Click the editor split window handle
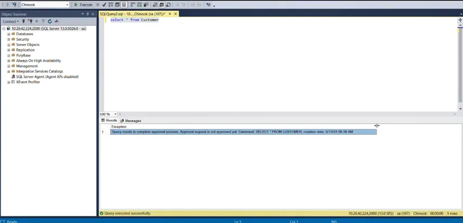Viewport: 463px width, 223px height. click(460, 20)
